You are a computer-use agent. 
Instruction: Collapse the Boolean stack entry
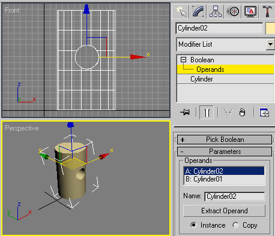click(183, 60)
